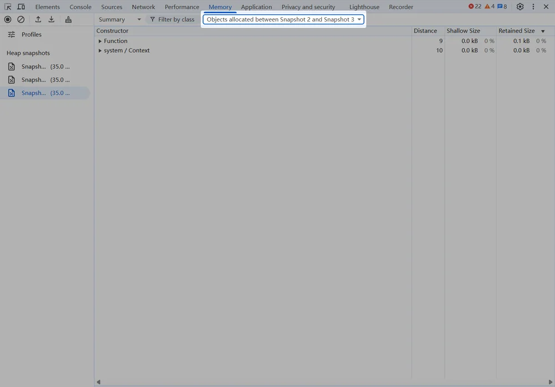Click the Memory tab
This screenshot has width=555, height=387.
pos(220,7)
